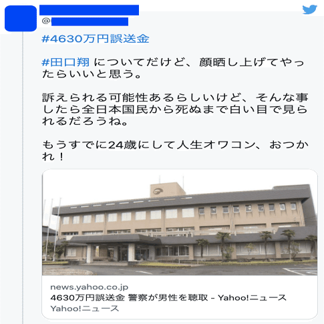Click the @ symbol before the handle

(x=46, y=21)
